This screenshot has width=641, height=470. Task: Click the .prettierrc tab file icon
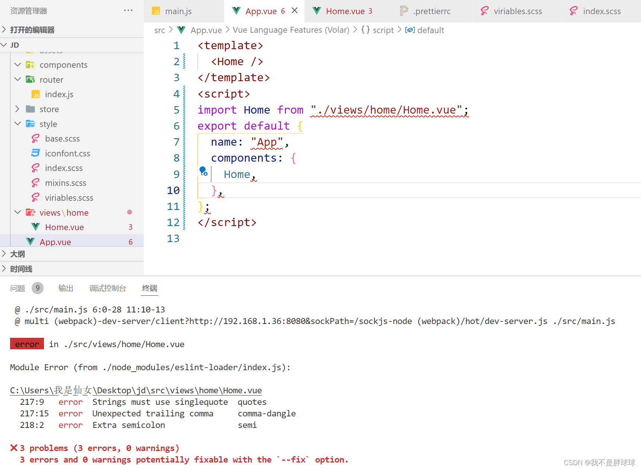click(x=404, y=11)
